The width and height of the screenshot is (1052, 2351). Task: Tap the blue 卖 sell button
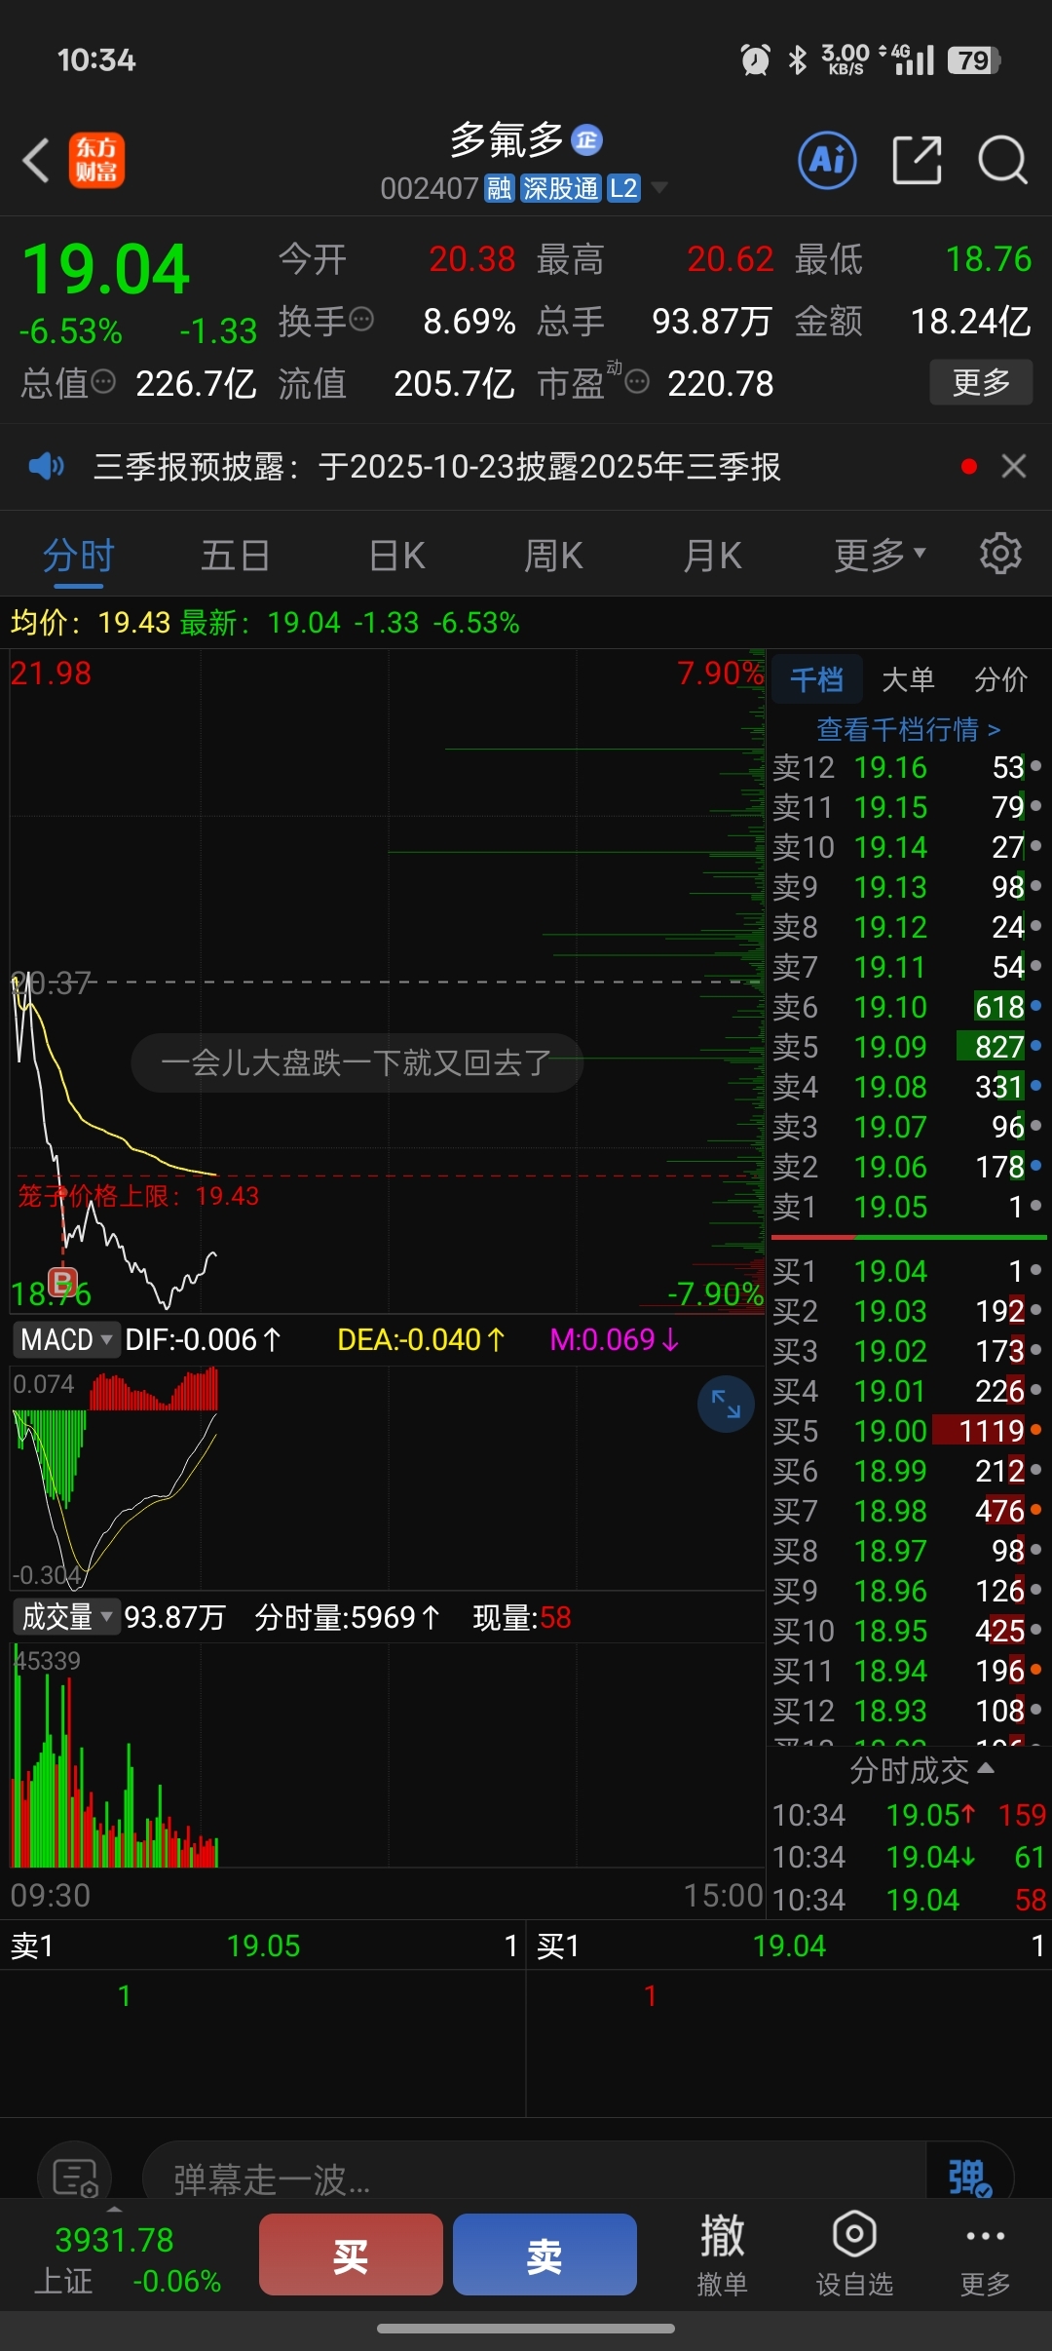coord(545,2255)
